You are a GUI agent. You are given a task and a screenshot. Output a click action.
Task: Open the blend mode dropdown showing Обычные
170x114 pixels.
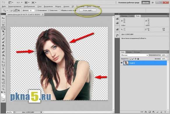(x=134, y=55)
